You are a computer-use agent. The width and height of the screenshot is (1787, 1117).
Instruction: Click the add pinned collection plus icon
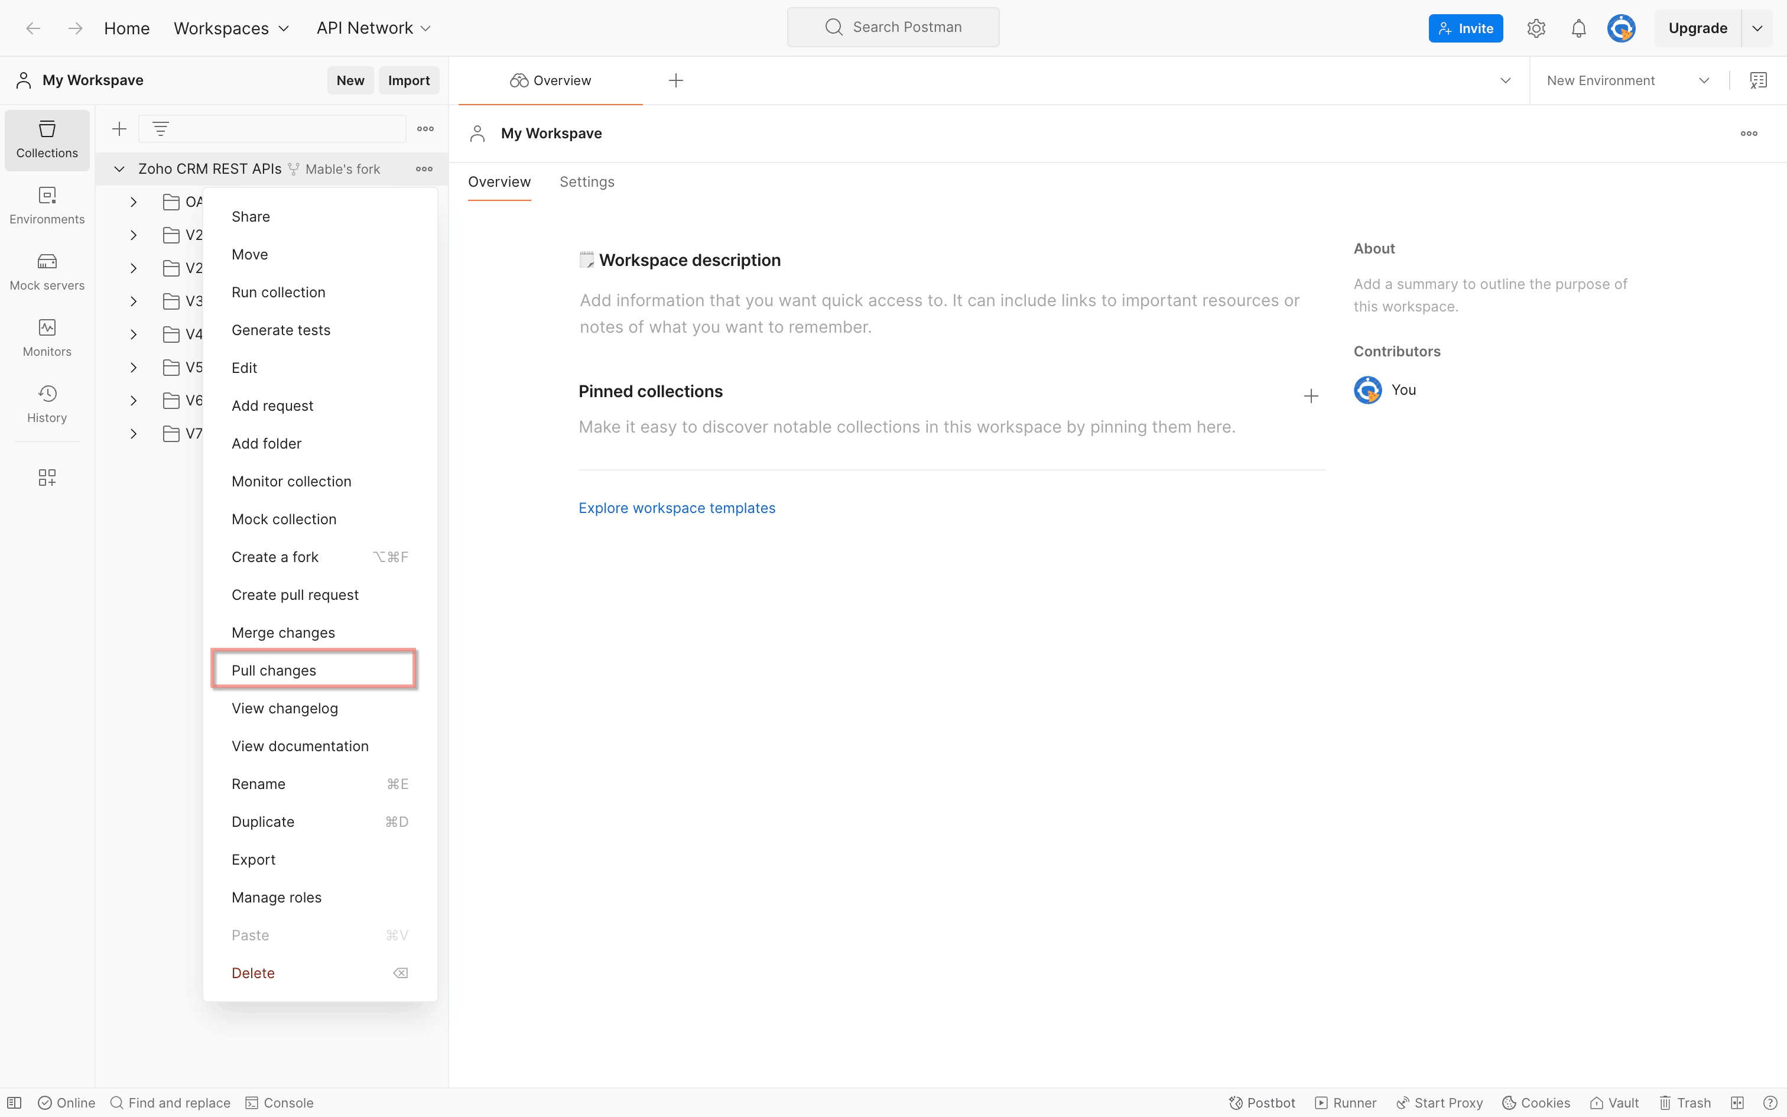click(1311, 396)
